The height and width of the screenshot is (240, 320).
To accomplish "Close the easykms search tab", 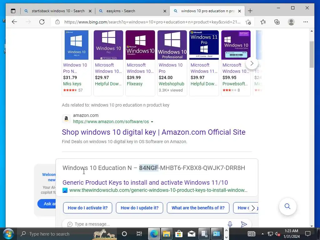I will (165, 11).
